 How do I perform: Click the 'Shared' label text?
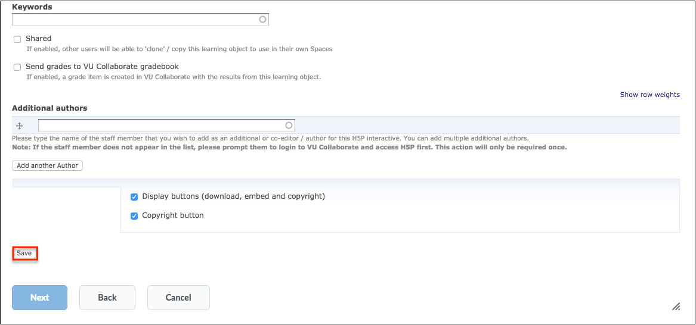39,39
